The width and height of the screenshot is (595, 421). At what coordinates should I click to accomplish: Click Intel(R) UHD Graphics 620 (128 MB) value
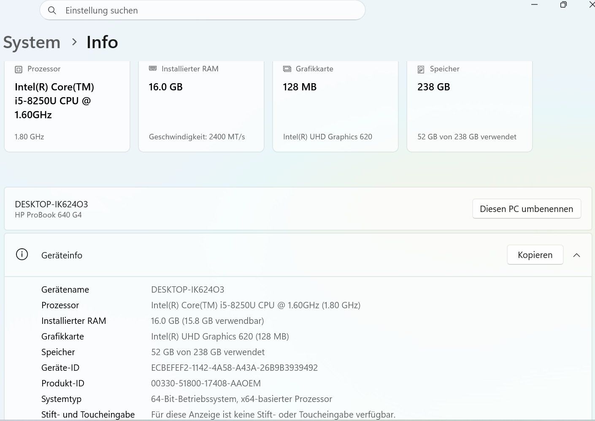[220, 337]
